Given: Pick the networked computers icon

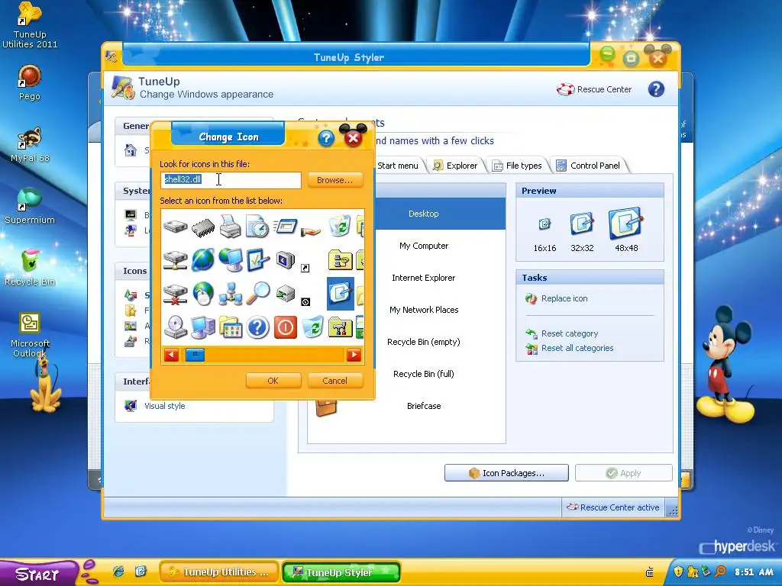Looking at the screenshot, I should point(231,294).
